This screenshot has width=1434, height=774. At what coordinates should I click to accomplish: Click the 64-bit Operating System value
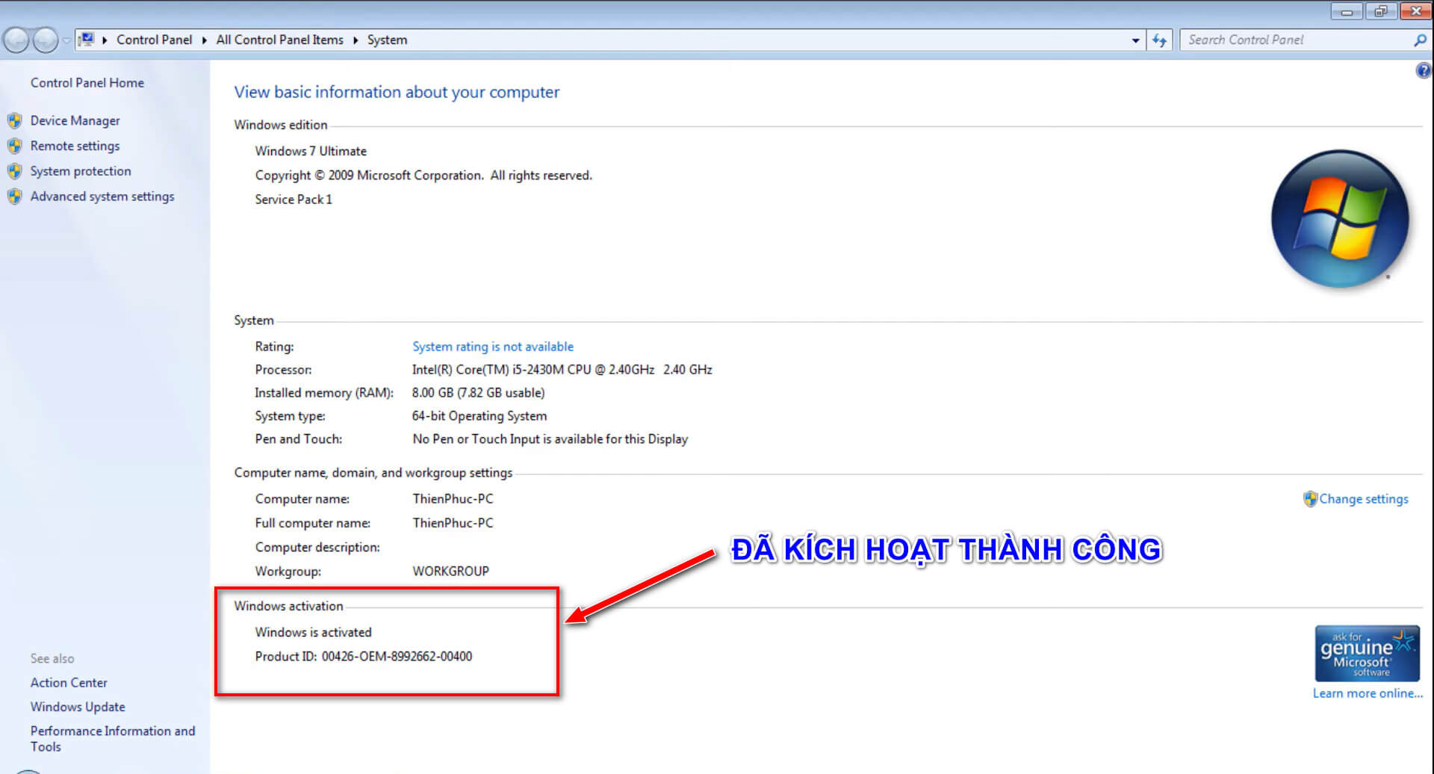point(479,416)
